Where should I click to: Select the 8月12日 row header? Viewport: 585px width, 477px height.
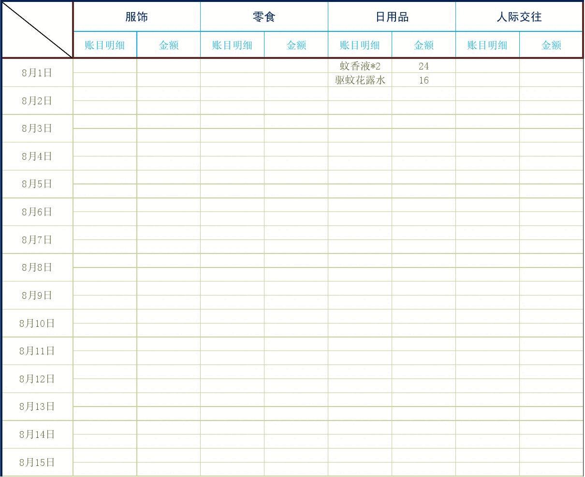37,379
